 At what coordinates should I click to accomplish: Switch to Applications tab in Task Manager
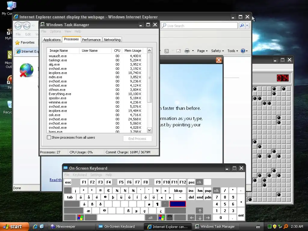click(52, 40)
